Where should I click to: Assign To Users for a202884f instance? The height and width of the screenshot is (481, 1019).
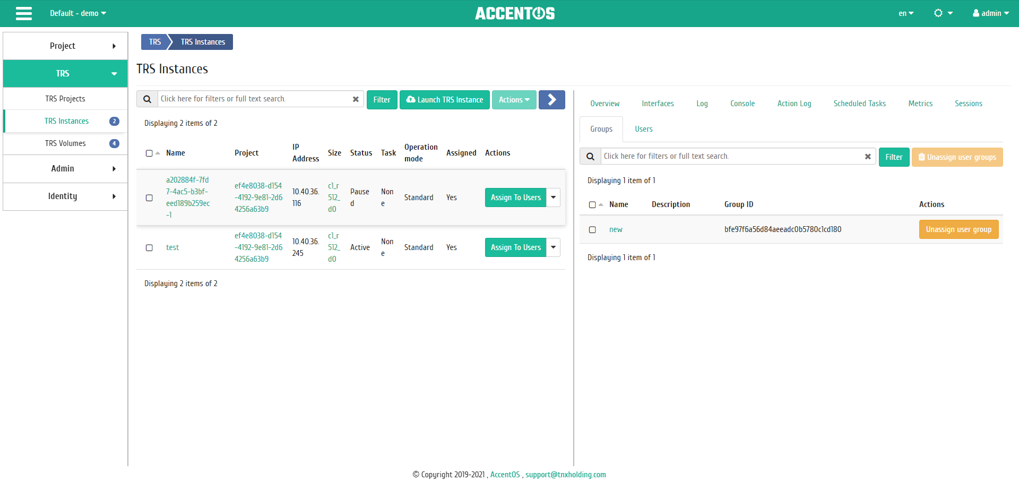click(x=515, y=197)
